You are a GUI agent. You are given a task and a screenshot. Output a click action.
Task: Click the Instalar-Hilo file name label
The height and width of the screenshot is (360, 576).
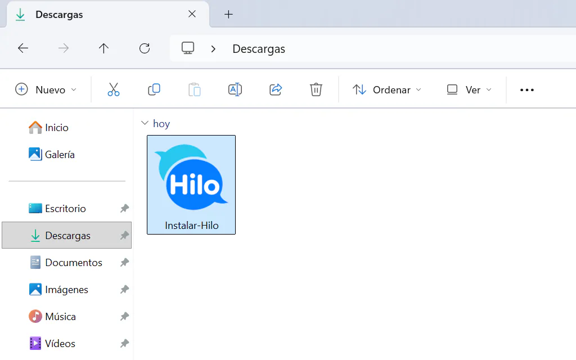coord(191,225)
